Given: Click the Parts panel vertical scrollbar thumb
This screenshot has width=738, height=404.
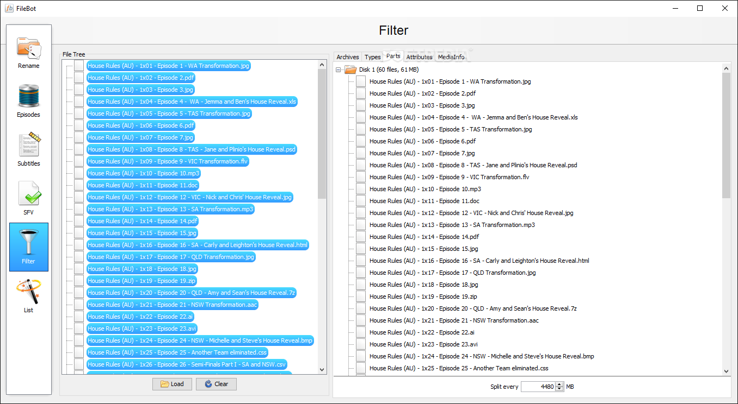Looking at the screenshot, I should point(726,136).
